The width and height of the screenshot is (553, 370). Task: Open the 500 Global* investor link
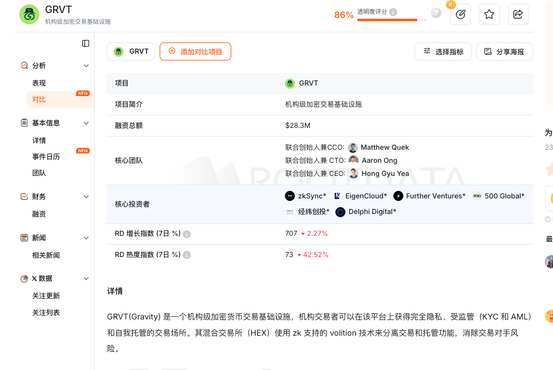coord(504,196)
